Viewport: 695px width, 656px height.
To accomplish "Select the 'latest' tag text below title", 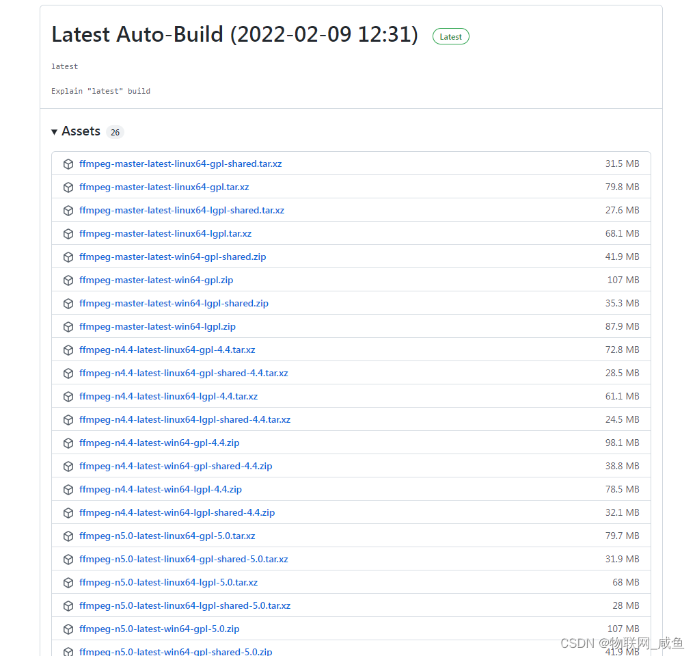I will (x=65, y=66).
